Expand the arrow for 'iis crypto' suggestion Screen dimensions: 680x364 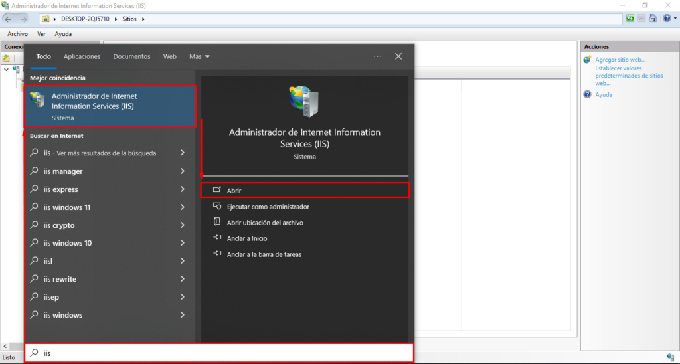pyautogui.click(x=183, y=225)
